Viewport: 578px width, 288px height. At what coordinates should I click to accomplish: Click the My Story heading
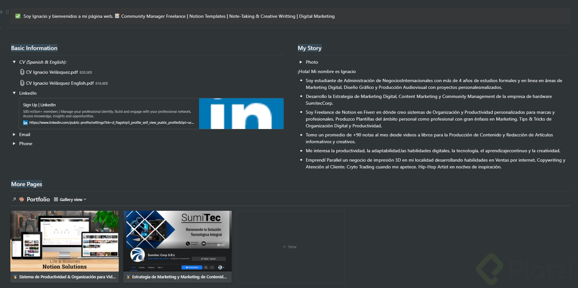tap(310, 48)
